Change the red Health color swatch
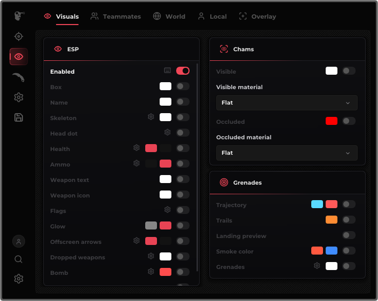Image resolution: width=378 pixels, height=301 pixels. point(151,148)
